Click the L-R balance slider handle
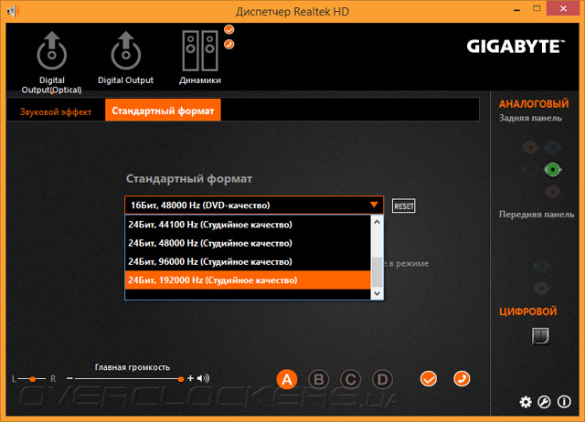 tap(33, 379)
